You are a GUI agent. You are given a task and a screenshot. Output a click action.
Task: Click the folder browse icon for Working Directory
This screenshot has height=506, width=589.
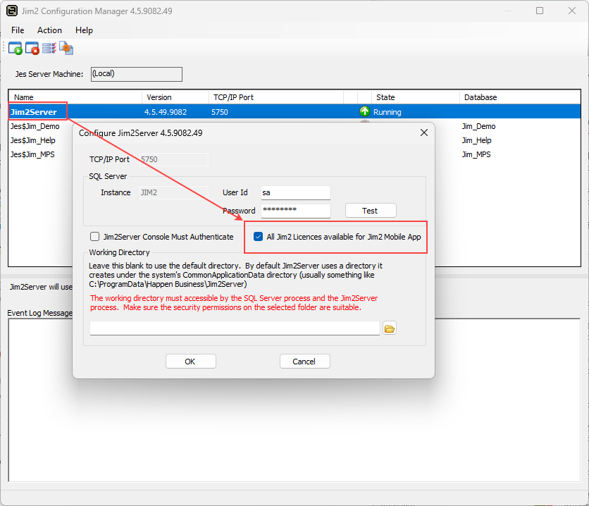[x=390, y=328]
